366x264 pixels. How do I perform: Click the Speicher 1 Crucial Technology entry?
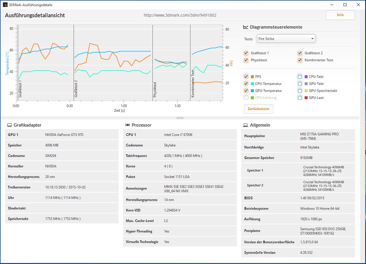click(x=324, y=171)
